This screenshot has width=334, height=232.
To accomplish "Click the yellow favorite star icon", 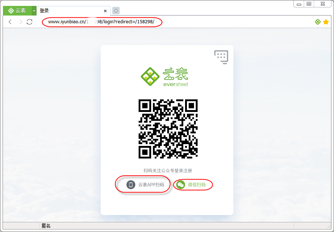I will pos(326,22).
